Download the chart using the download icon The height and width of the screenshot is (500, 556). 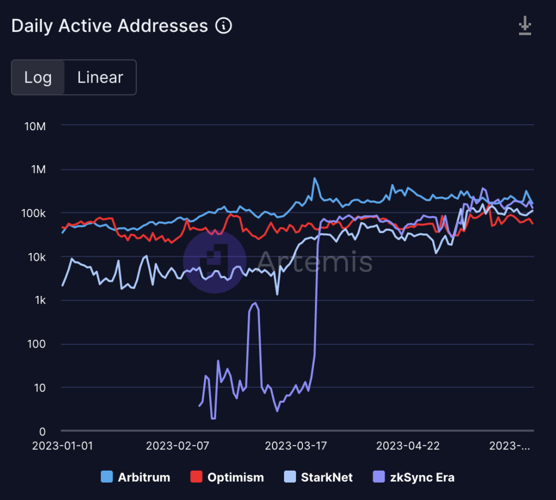click(x=525, y=26)
